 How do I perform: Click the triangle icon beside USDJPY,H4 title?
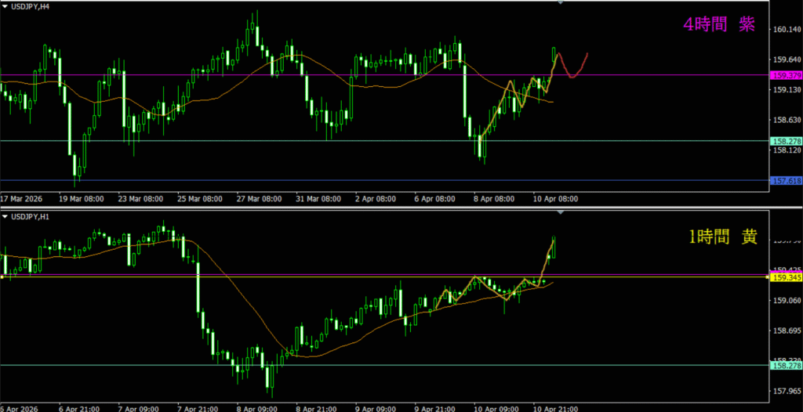coord(4,5)
